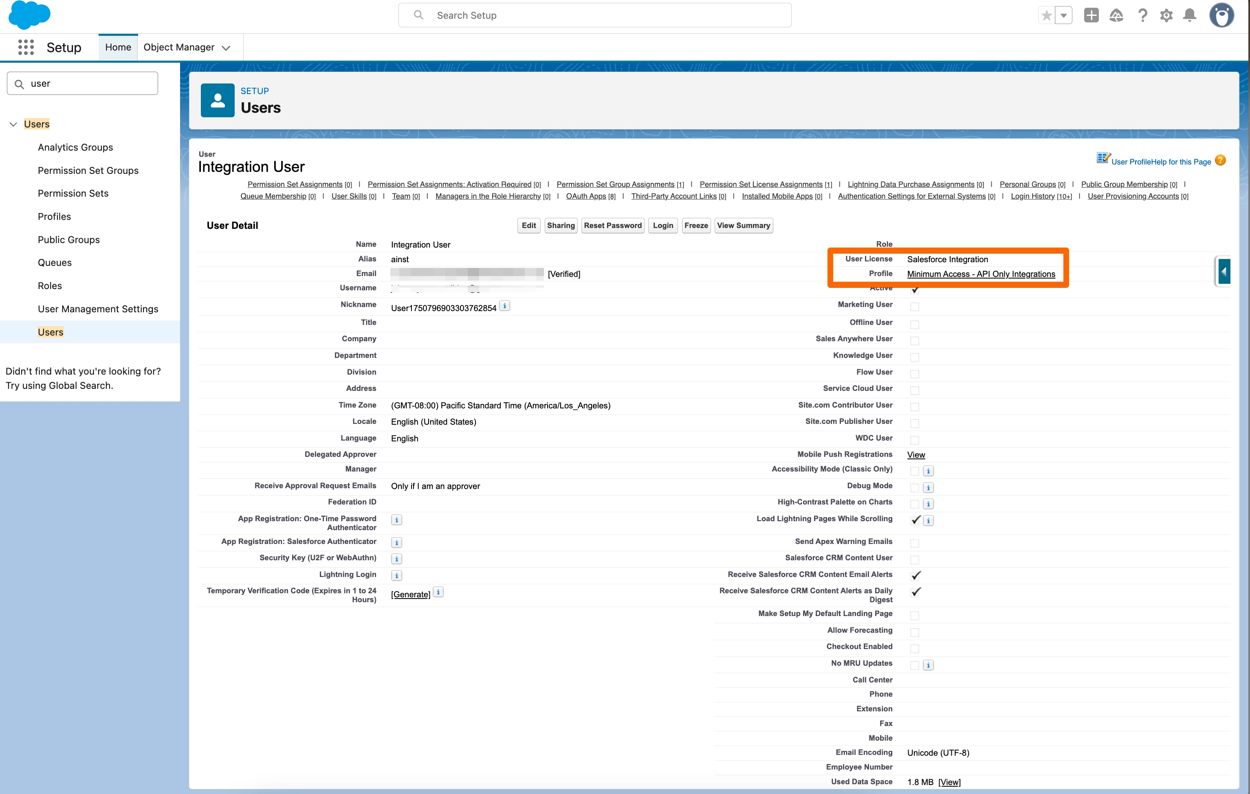Collapse the Users section in sidebar
The height and width of the screenshot is (794, 1250).
pyautogui.click(x=13, y=124)
